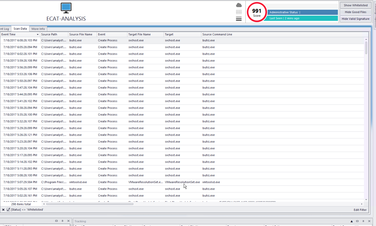Click the cloud icon beside the score

(x=239, y=5)
